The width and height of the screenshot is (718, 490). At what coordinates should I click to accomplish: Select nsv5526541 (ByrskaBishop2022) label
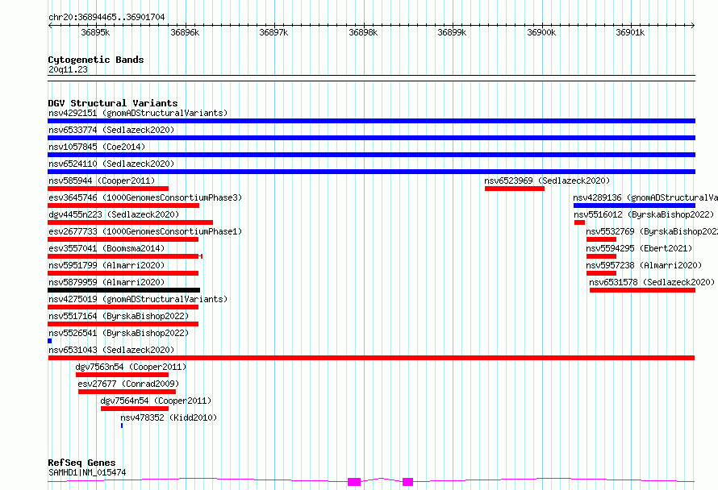pyautogui.click(x=119, y=333)
